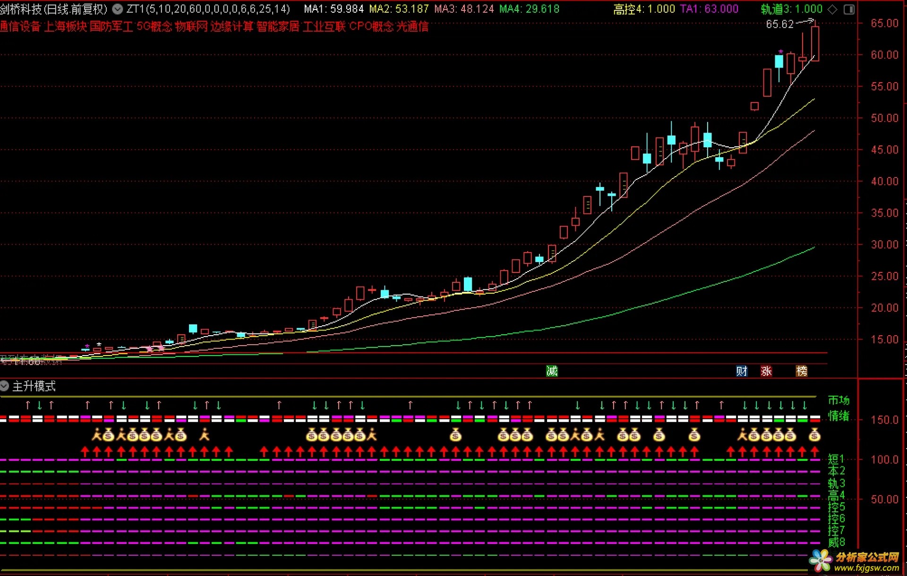The height and width of the screenshot is (576, 907).
Task: Open the 工业互联 concept tag
Action: [324, 26]
